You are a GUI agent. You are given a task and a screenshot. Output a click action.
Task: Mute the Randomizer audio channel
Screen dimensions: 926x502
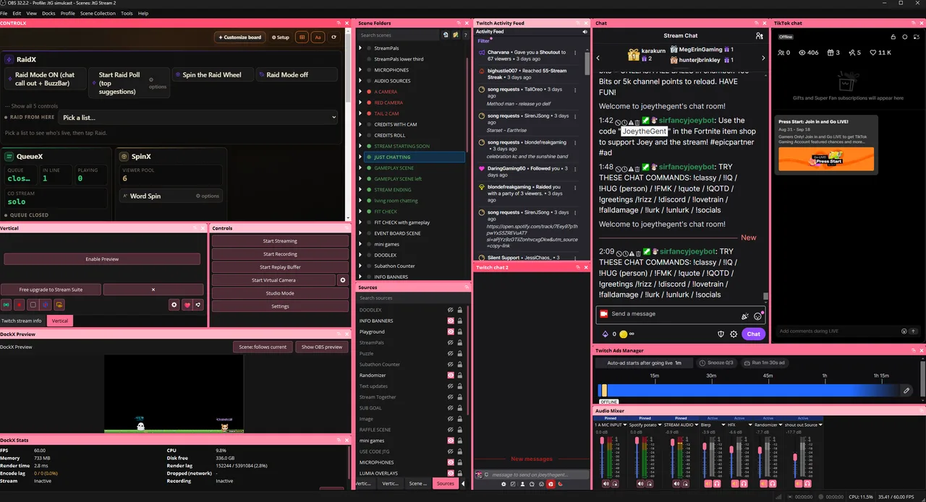[x=764, y=483]
